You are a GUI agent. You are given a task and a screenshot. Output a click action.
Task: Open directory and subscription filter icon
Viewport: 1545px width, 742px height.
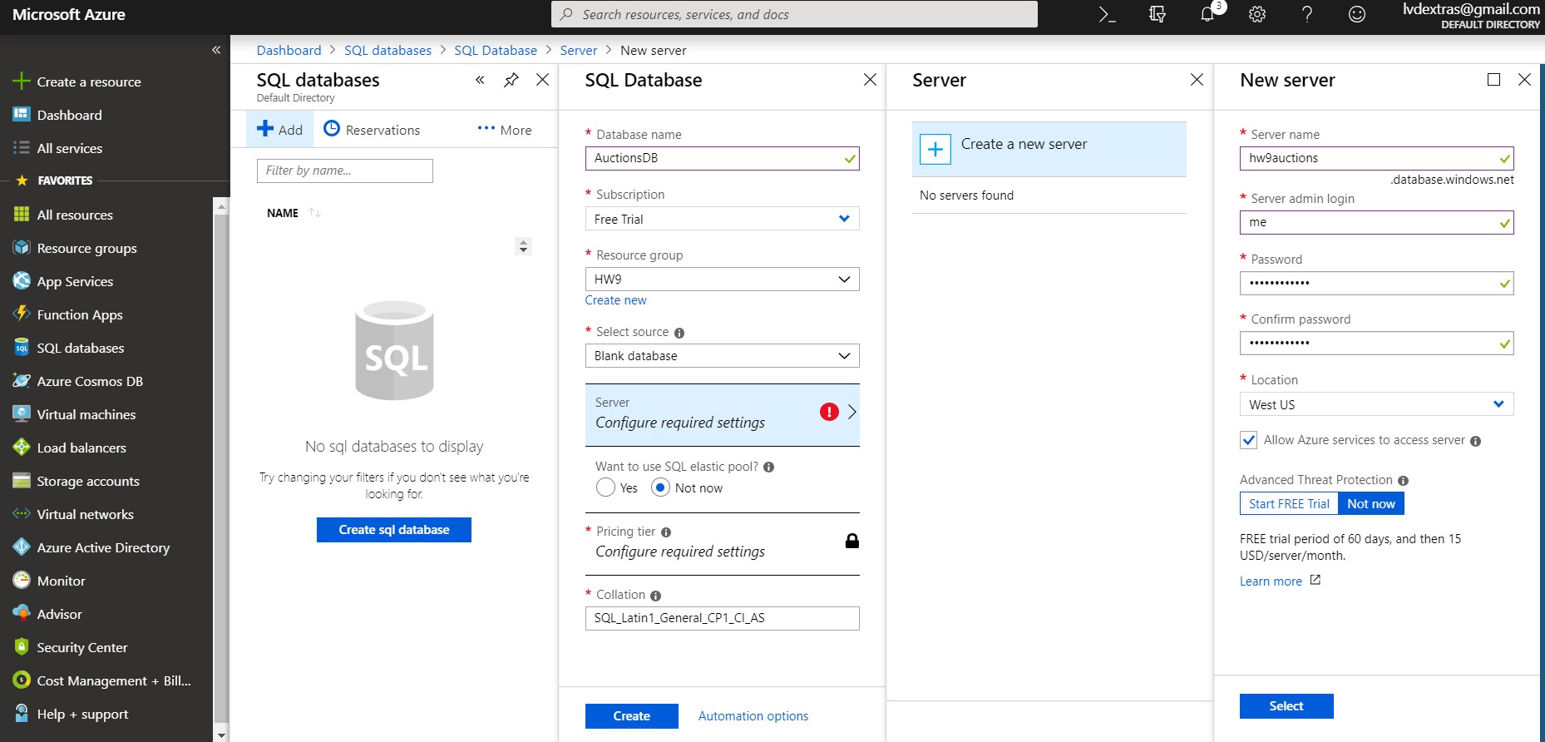[x=1157, y=14]
